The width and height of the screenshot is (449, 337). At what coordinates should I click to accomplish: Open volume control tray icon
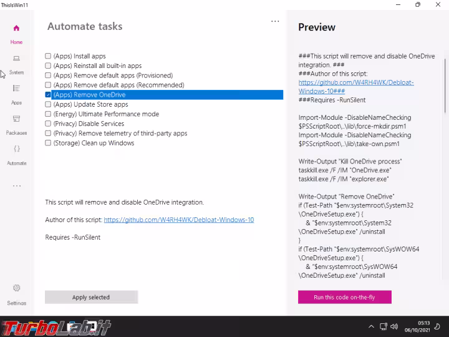tap(394, 326)
